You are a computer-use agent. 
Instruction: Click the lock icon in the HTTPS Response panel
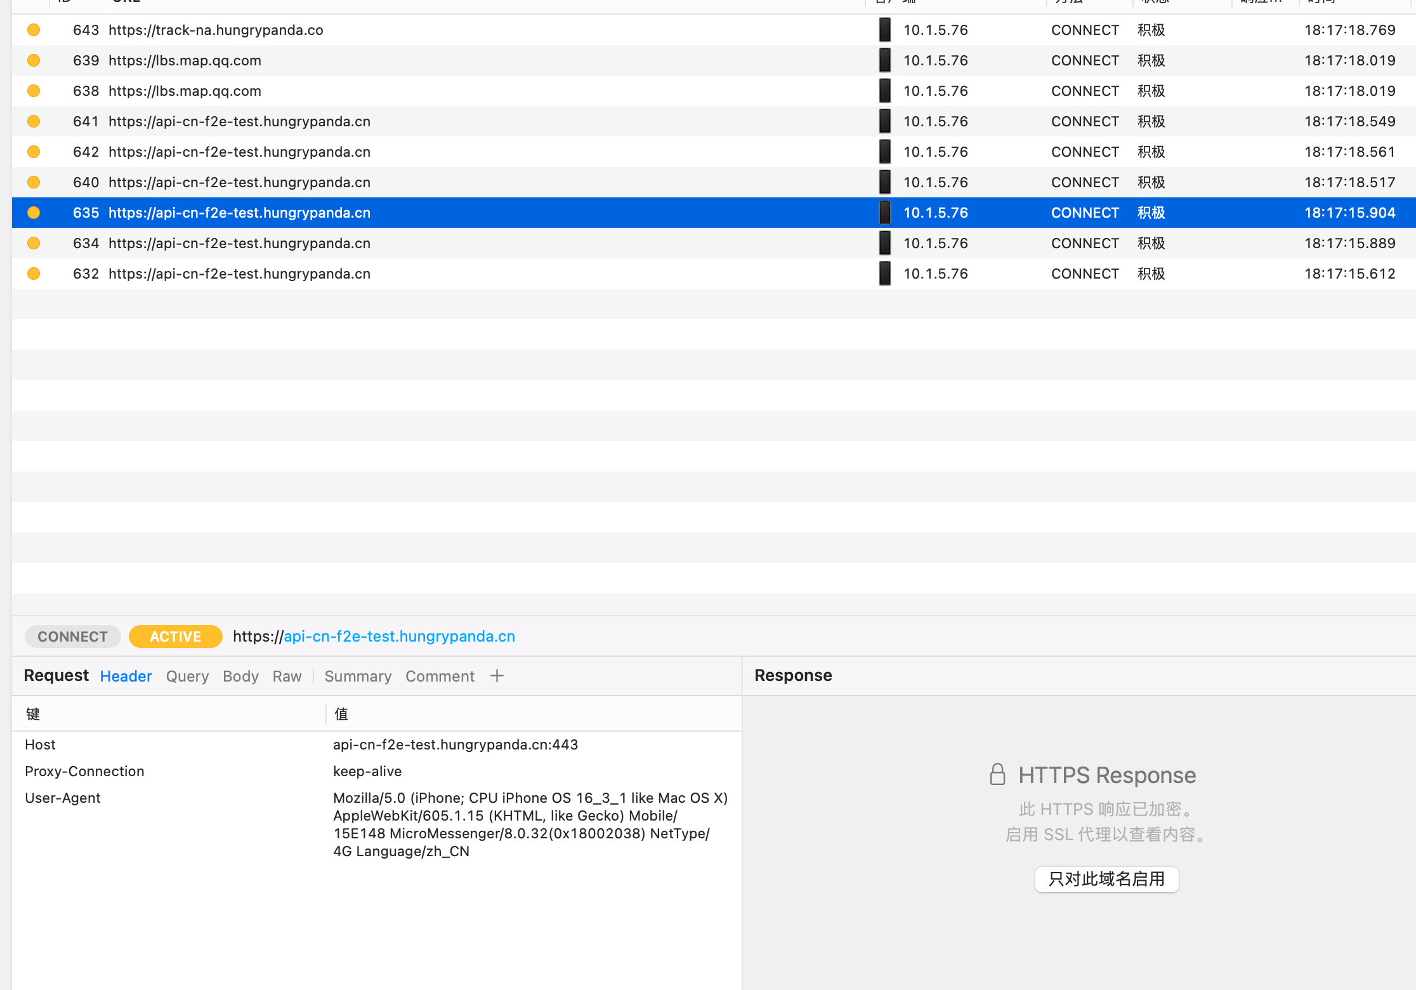click(x=997, y=774)
